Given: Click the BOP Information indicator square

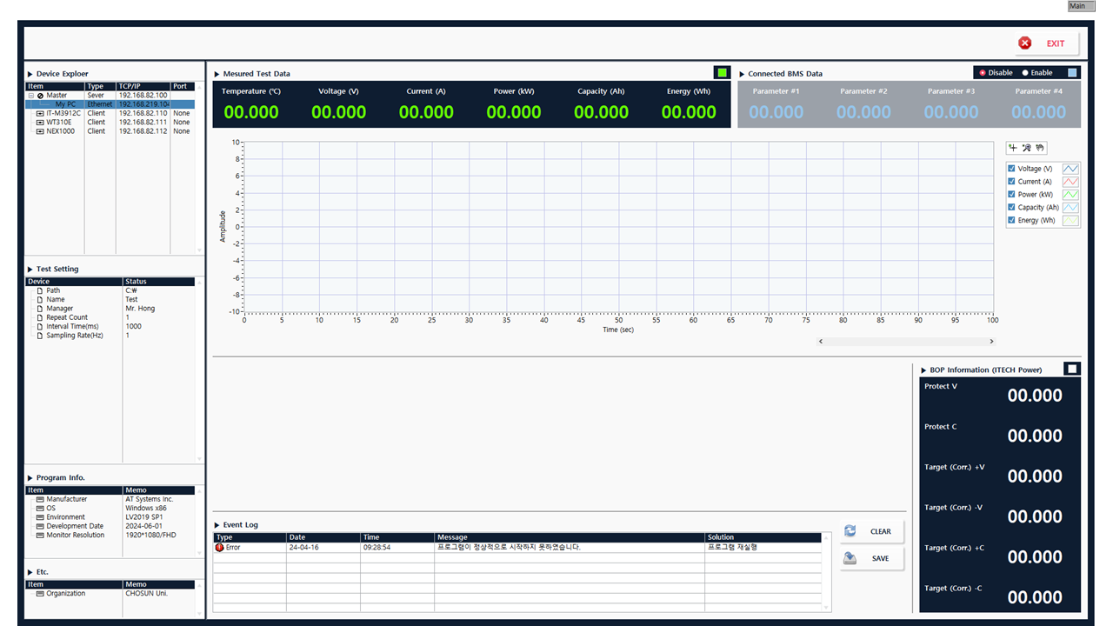Looking at the screenshot, I should pos(1072,369).
